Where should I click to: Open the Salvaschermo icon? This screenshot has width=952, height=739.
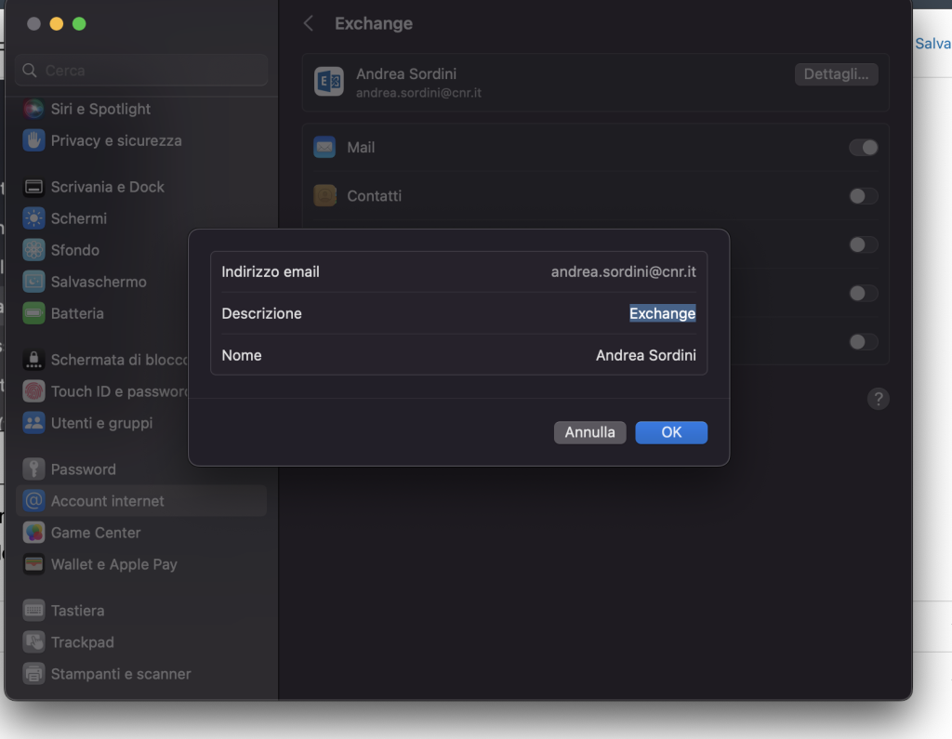click(34, 281)
